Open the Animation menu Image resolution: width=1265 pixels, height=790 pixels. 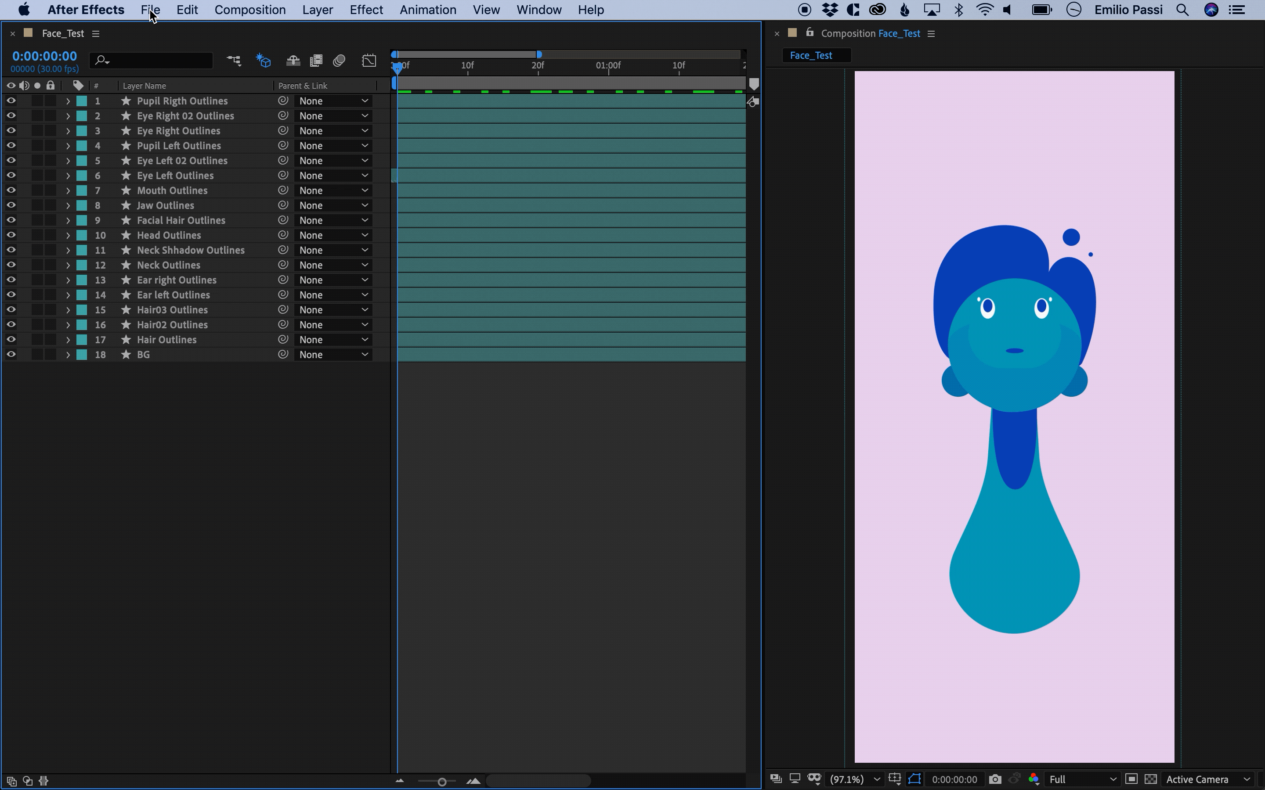[x=427, y=10]
